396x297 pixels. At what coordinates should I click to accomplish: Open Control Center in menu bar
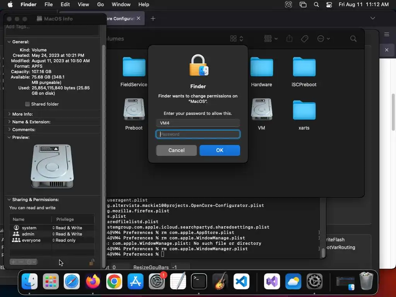pos(329,5)
